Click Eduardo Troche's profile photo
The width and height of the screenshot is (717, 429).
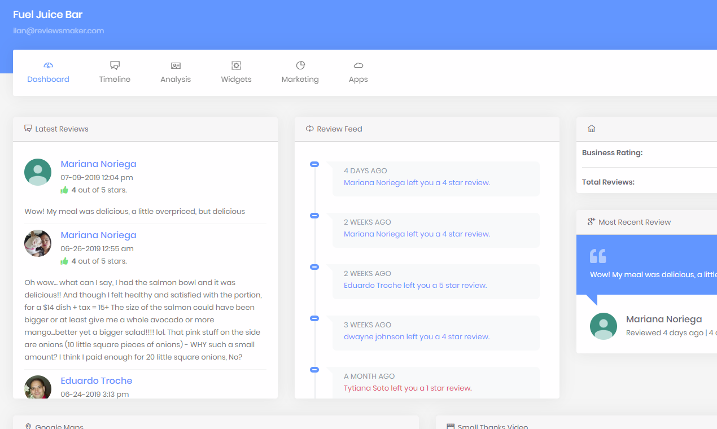point(38,387)
